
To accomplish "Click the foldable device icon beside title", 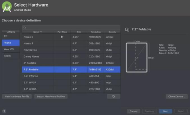I will [x=127, y=30].
